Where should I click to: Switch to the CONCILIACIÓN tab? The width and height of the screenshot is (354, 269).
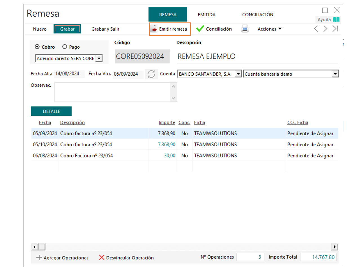click(x=258, y=15)
